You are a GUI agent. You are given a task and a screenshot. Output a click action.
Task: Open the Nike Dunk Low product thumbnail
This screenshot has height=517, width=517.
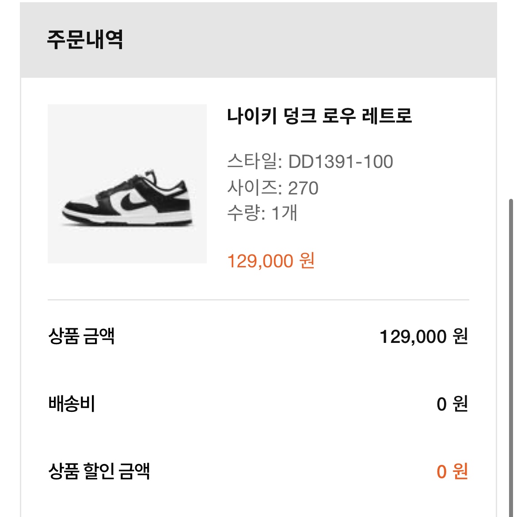127,184
